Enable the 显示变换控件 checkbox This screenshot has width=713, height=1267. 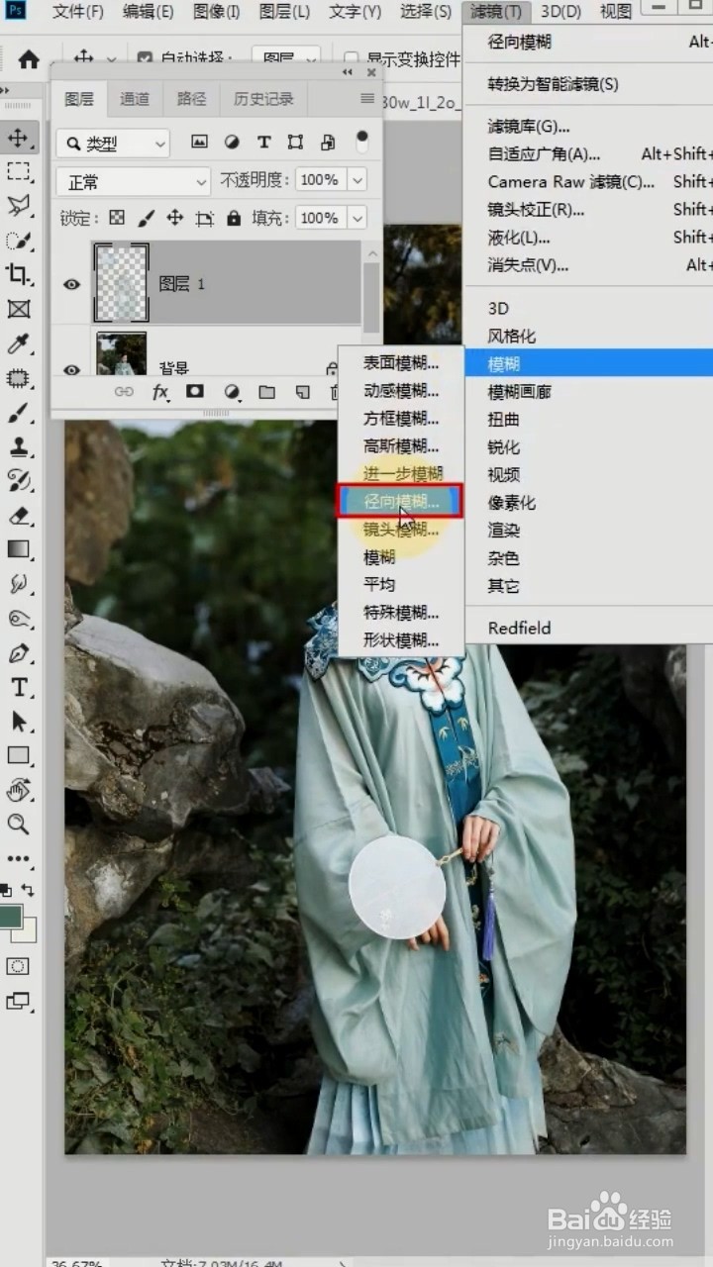(x=351, y=58)
